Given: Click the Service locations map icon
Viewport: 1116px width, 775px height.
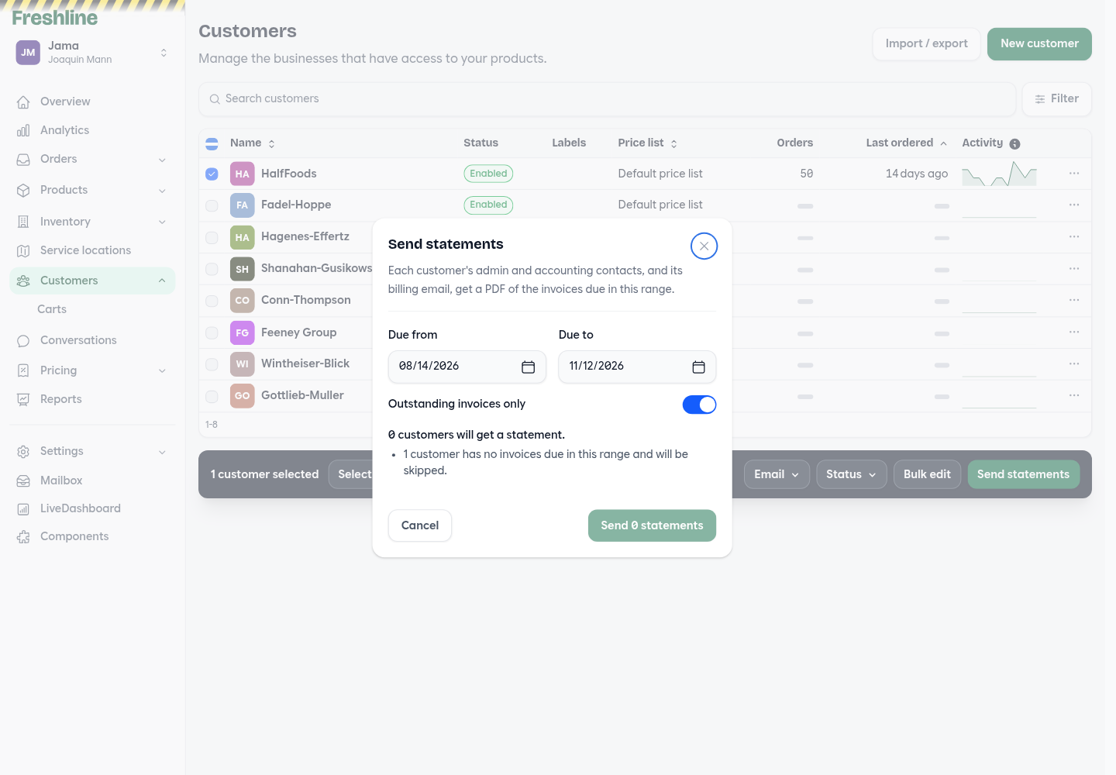Looking at the screenshot, I should pyautogui.click(x=23, y=251).
